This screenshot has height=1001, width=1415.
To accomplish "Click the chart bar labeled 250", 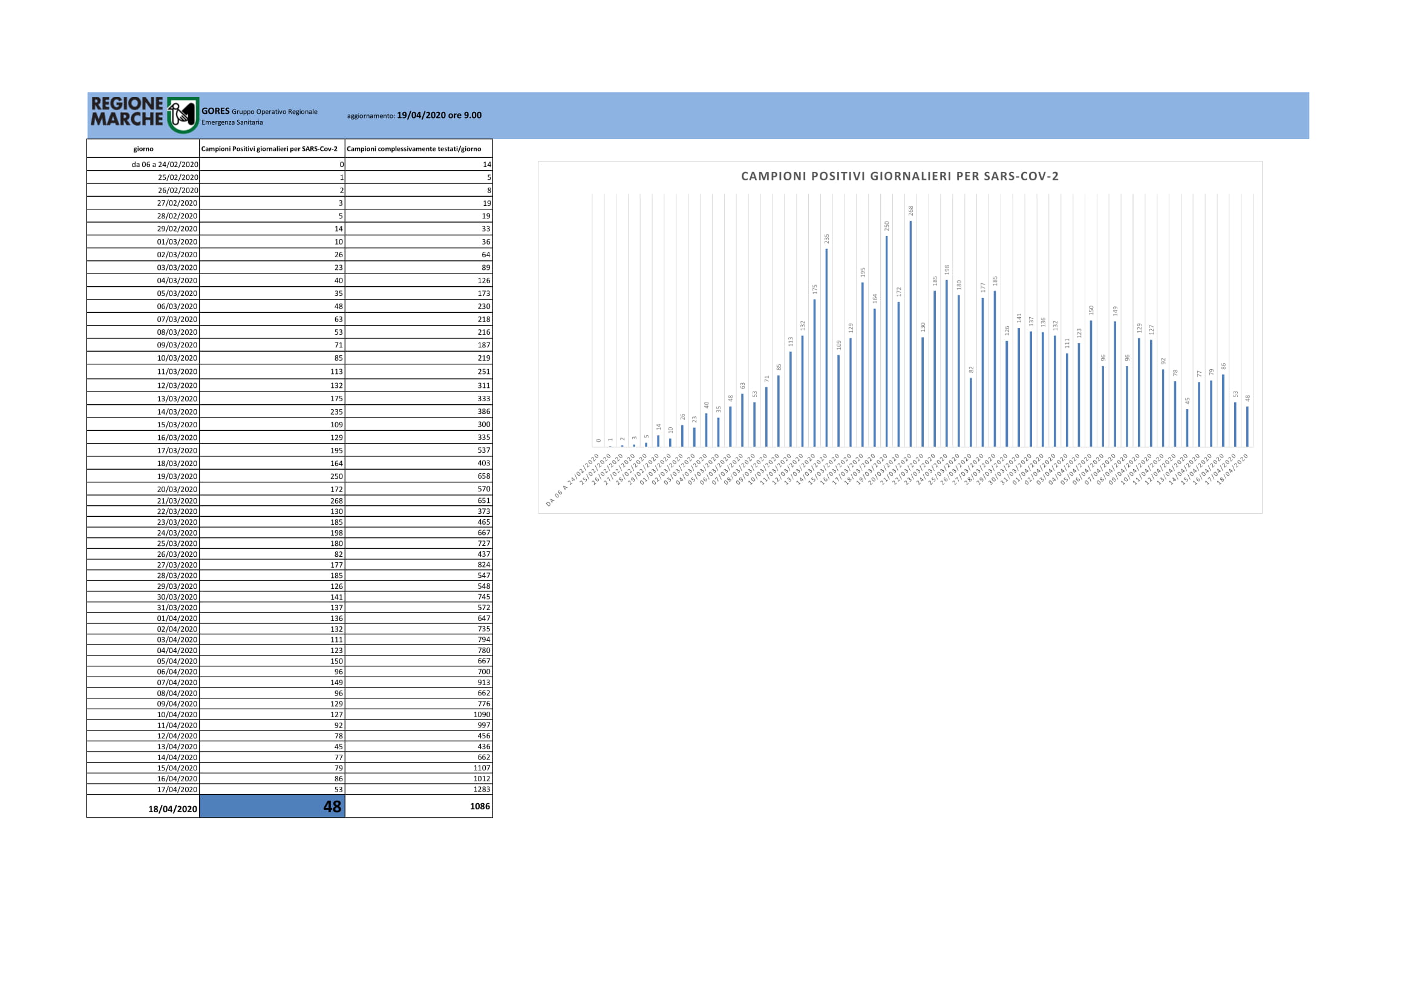I will (887, 341).
